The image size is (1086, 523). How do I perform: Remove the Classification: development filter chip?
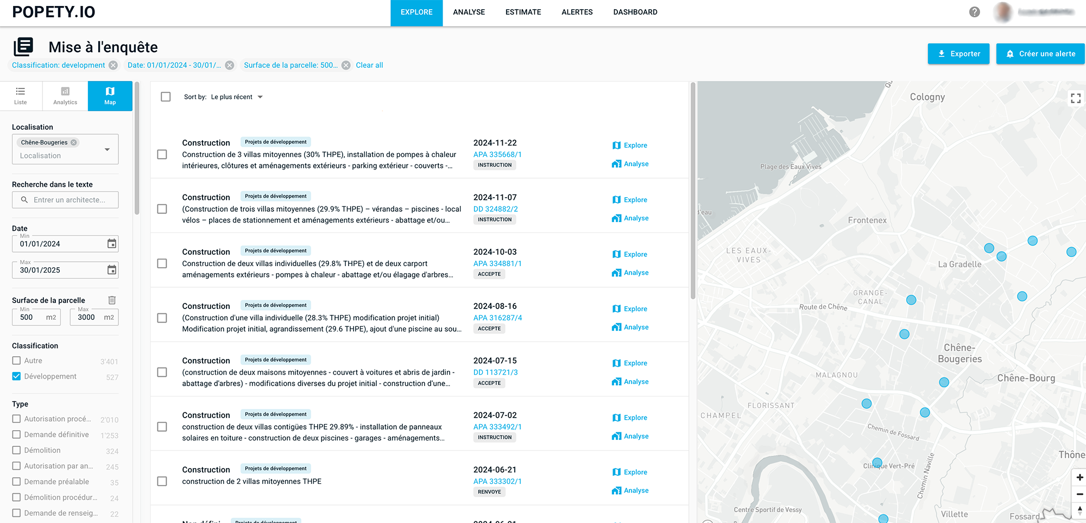(x=113, y=65)
